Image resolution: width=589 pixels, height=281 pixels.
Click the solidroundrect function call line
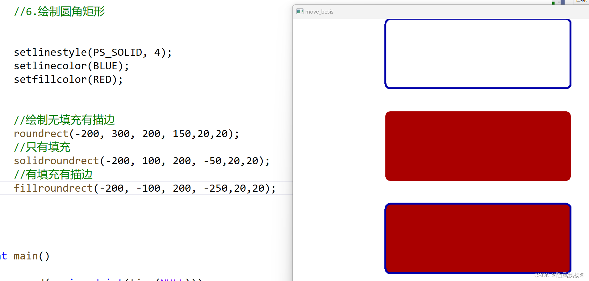pos(142,161)
